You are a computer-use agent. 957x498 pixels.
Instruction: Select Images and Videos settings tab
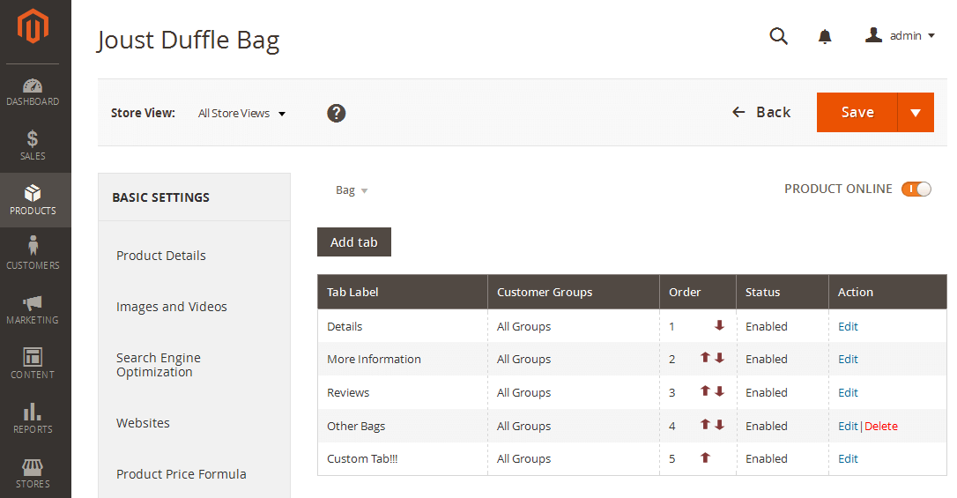click(172, 307)
